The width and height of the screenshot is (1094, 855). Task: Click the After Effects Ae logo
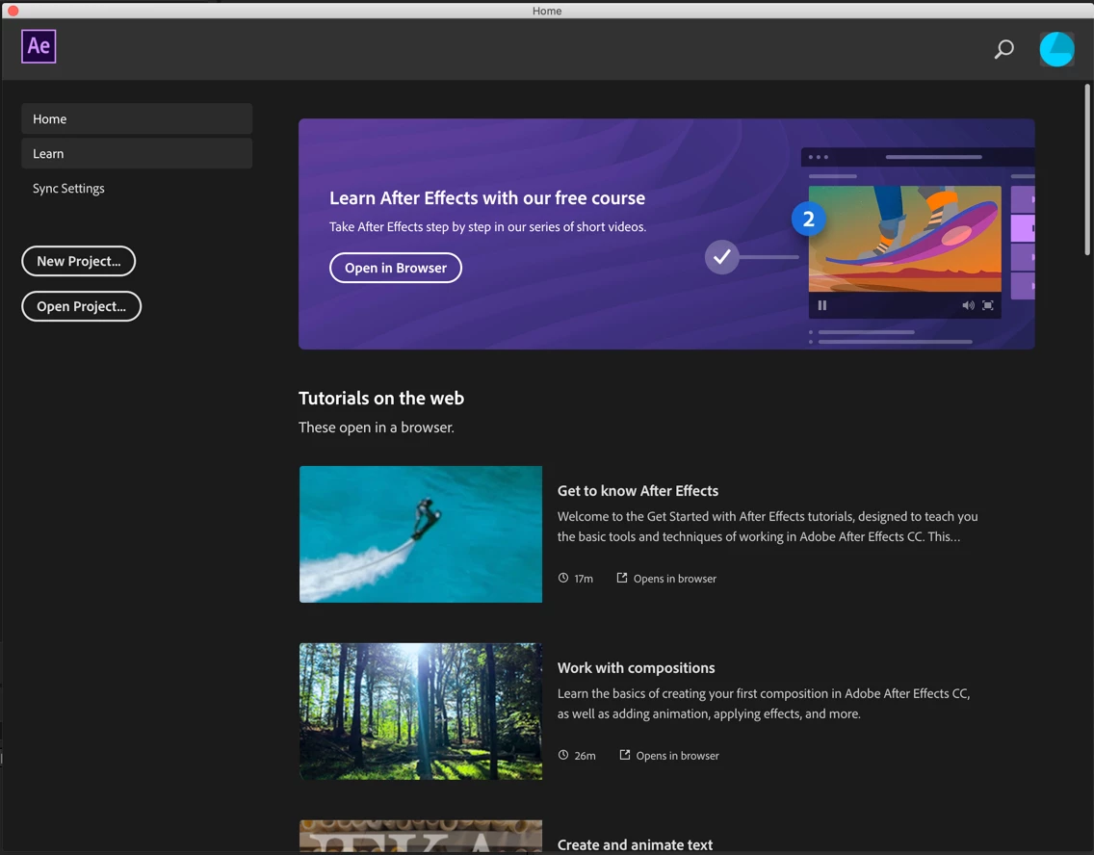39,47
